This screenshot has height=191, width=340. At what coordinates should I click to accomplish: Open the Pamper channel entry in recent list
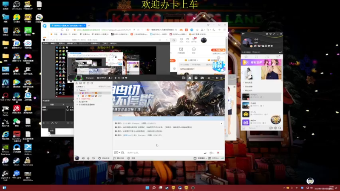(x=261, y=97)
